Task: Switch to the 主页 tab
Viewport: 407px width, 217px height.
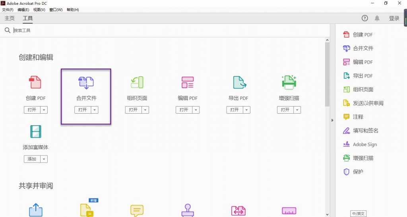Action: tap(10, 18)
